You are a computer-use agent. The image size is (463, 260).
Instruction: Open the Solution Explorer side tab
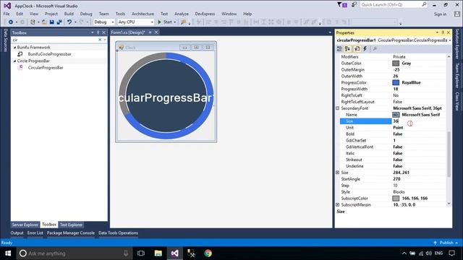(457, 43)
